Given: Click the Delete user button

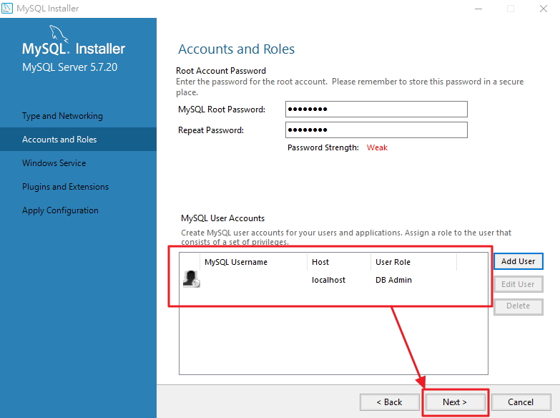Looking at the screenshot, I should click(519, 306).
